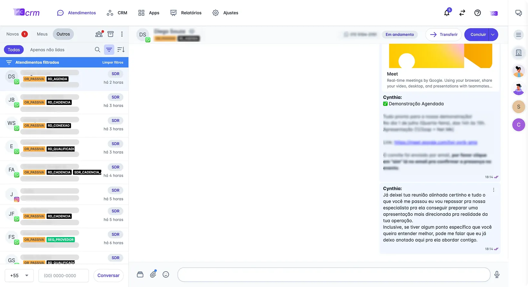Open the user profile avatar in header
The image size is (528, 287).
coord(494,13)
